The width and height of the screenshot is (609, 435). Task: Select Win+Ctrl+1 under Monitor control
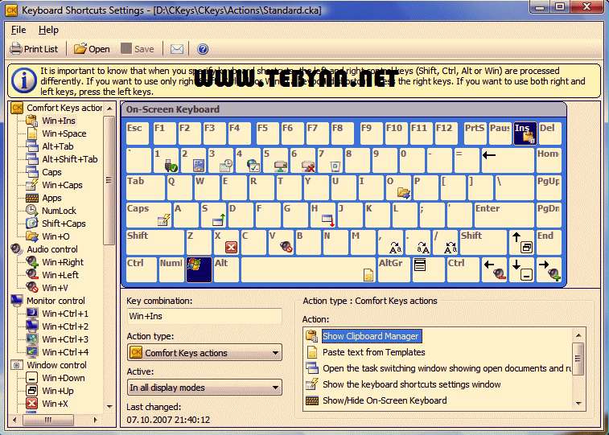point(65,313)
